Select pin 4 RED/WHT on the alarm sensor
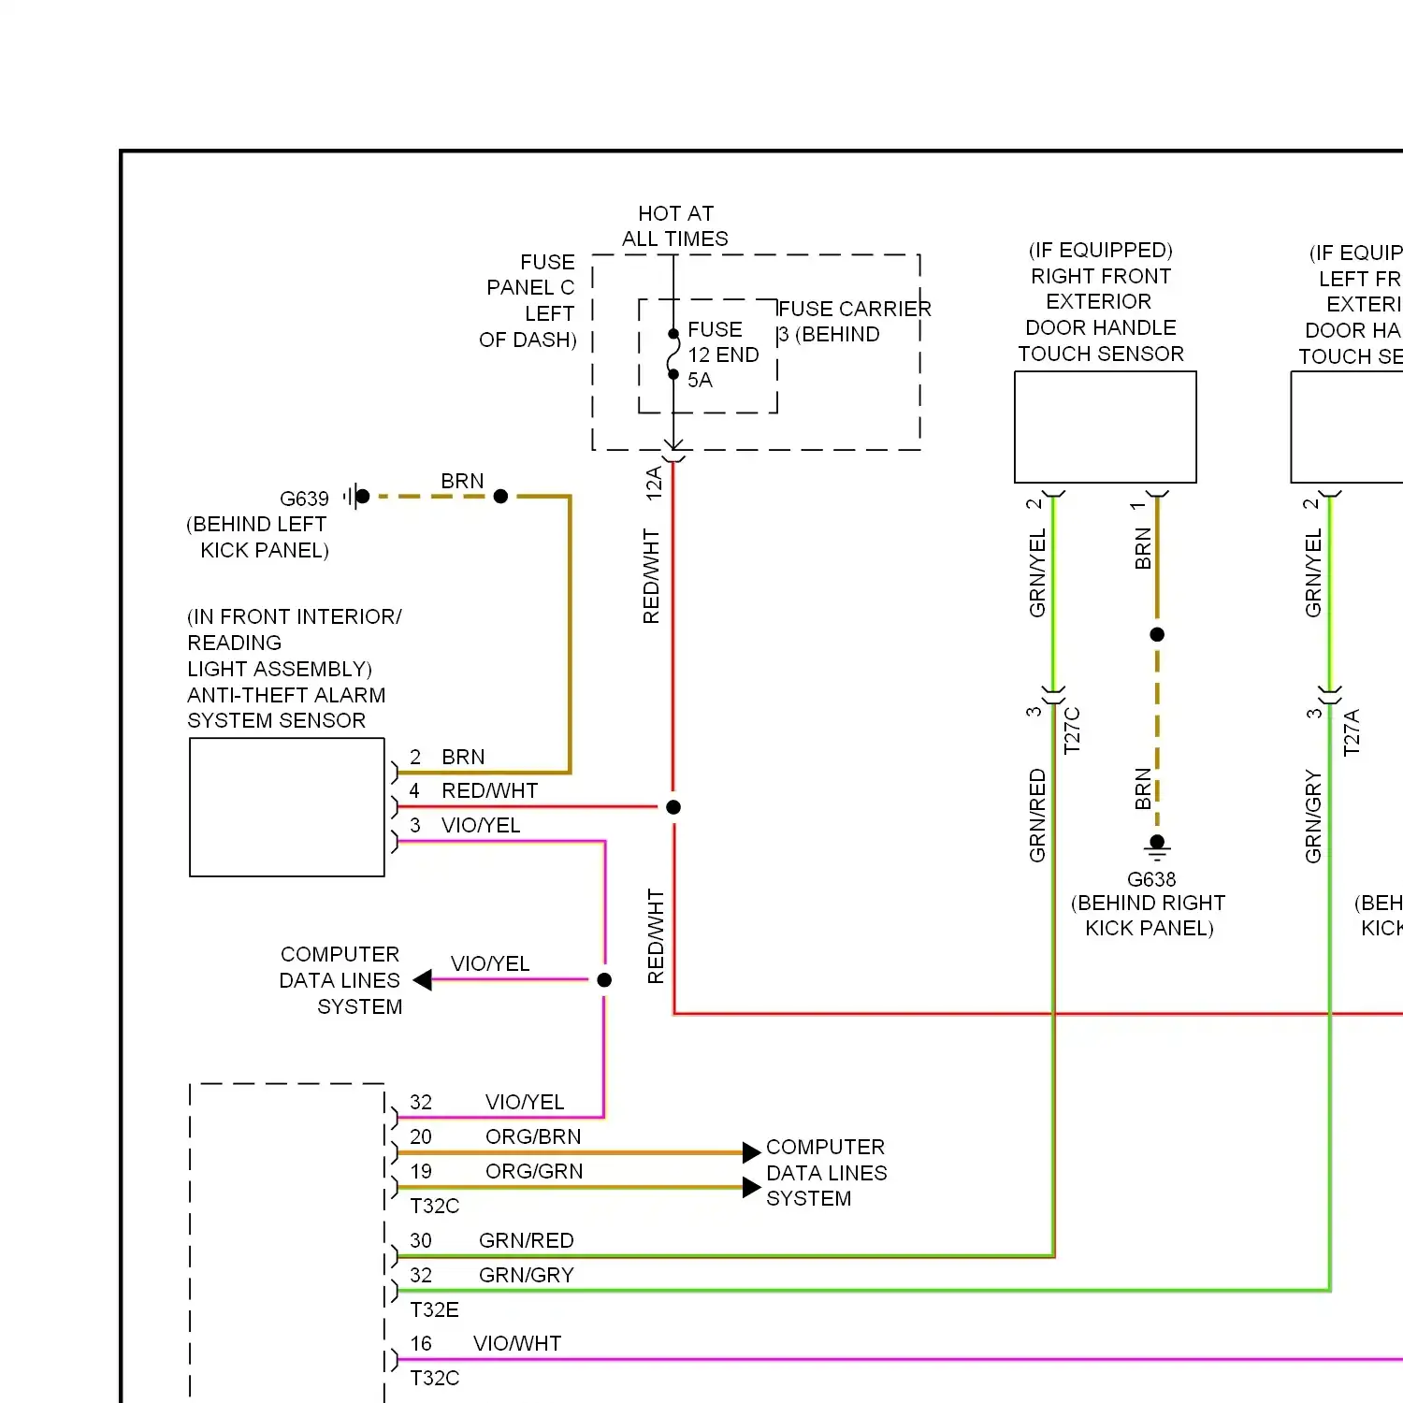 tap(473, 790)
